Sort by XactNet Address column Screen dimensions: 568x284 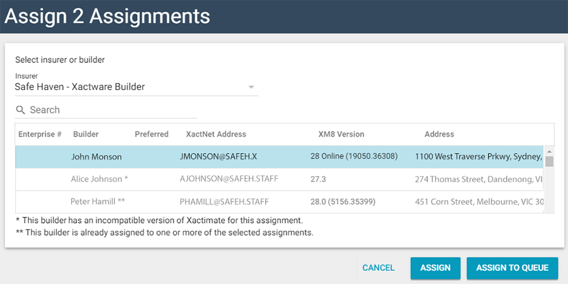point(216,134)
